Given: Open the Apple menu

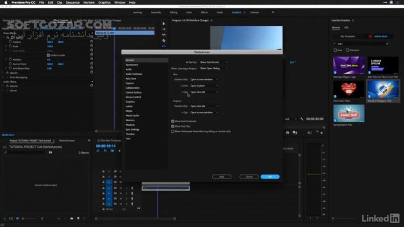Looking at the screenshot, I should tap(6, 3).
